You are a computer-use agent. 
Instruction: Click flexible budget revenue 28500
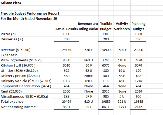(106, 50)
